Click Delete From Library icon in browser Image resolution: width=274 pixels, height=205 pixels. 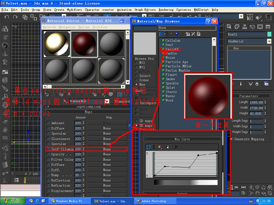[x=193, y=34]
